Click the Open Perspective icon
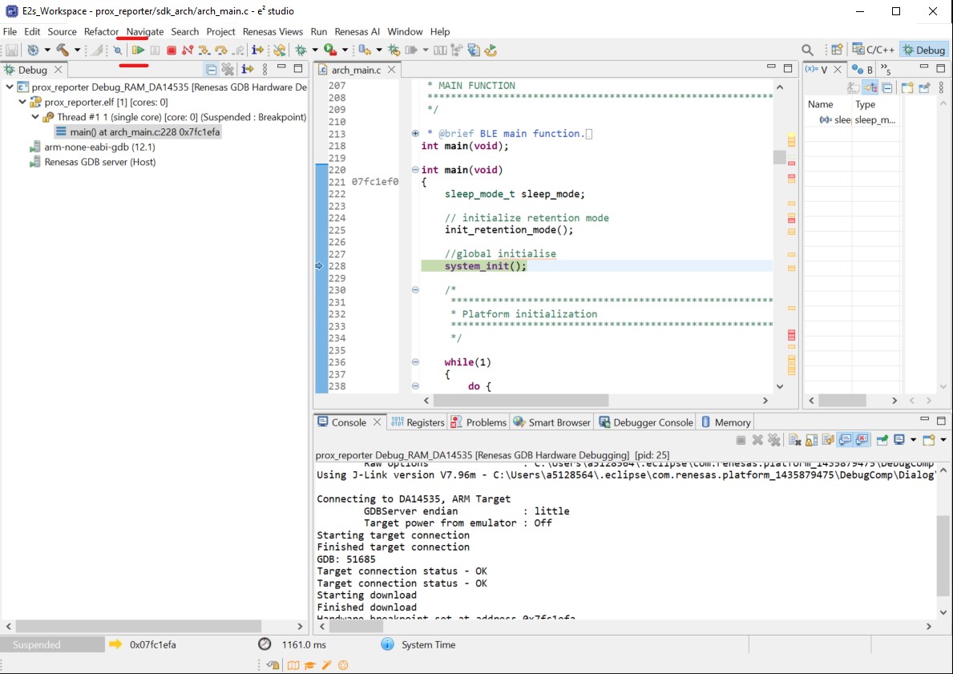 click(x=837, y=50)
